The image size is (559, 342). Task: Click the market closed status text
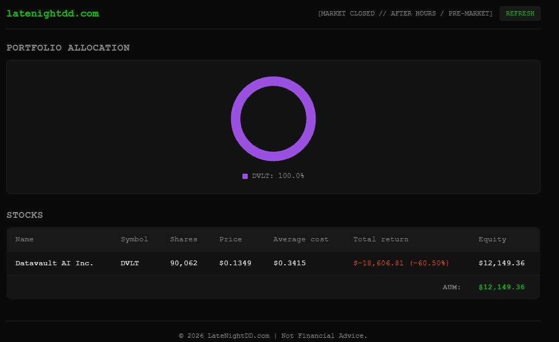point(405,13)
